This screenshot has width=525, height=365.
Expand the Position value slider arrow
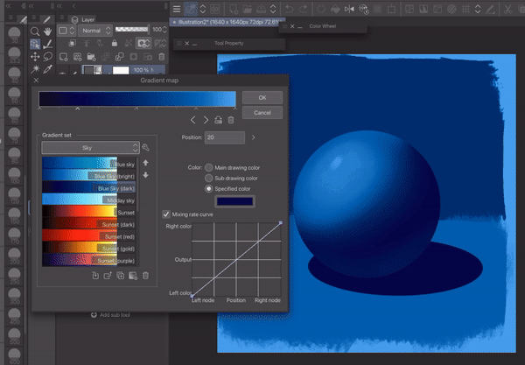point(254,137)
